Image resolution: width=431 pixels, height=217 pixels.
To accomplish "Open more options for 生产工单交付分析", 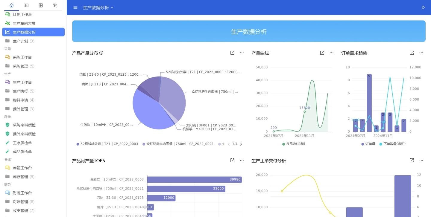I will coord(421,160).
